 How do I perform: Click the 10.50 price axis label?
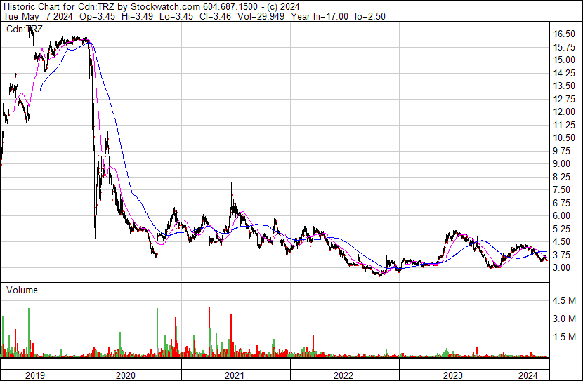coord(564,138)
